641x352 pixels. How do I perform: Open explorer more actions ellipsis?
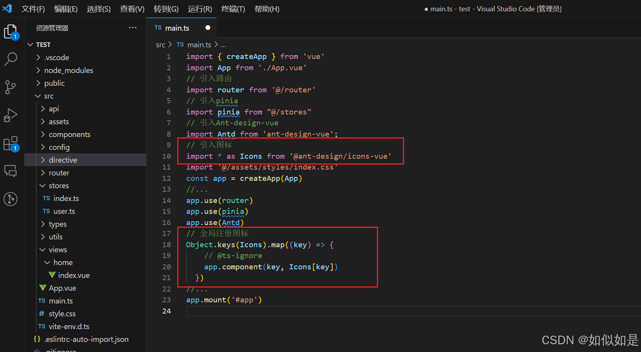tap(133, 28)
